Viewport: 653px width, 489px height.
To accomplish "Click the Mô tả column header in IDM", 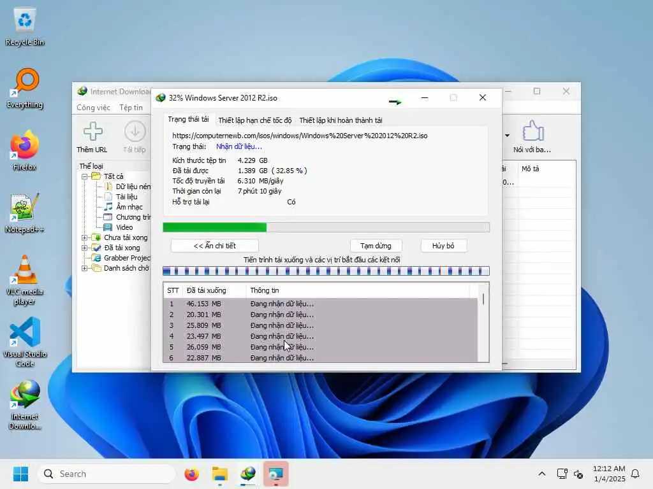I will [530, 168].
